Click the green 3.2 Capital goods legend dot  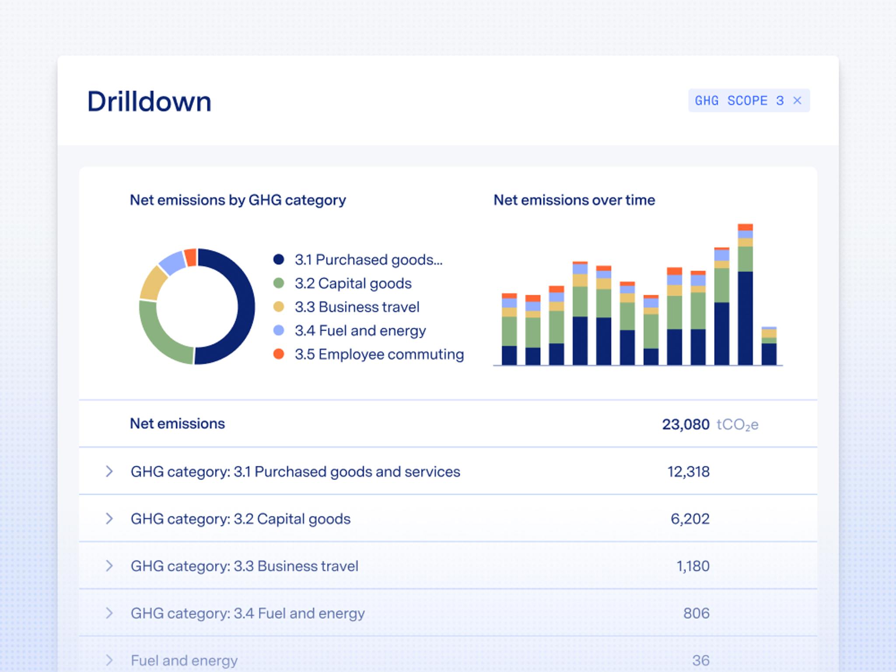(x=279, y=283)
